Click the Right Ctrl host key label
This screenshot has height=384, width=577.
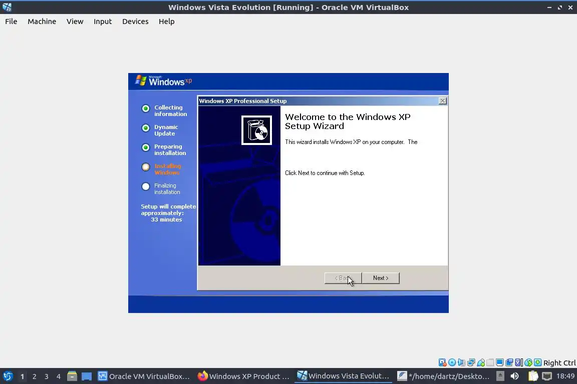[x=559, y=362]
